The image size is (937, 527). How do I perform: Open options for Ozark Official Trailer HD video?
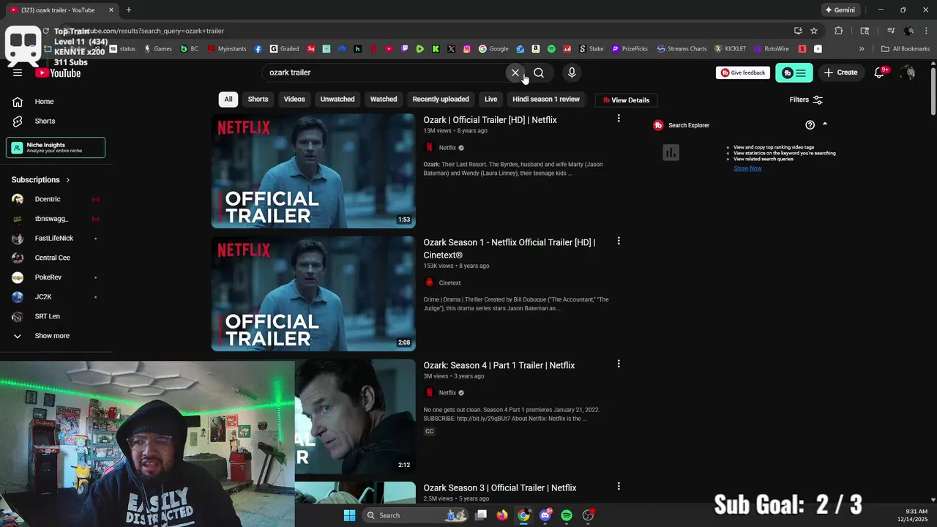[619, 119]
